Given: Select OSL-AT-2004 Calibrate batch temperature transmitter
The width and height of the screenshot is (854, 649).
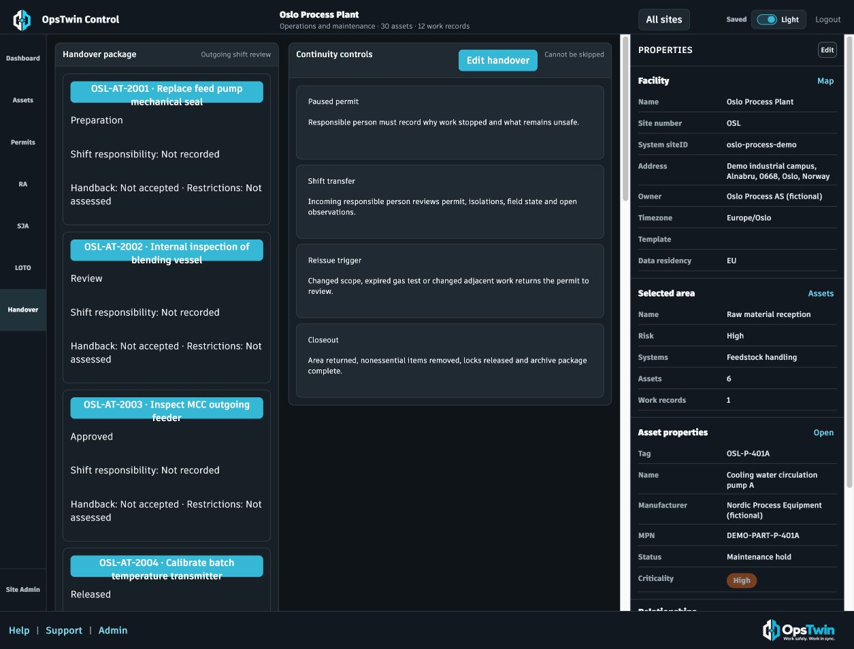Looking at the screenshot, I should point(167,566).
